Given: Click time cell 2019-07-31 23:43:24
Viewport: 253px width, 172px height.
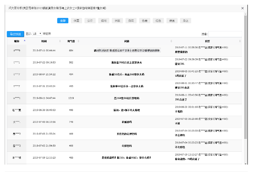Looking at the screenshot, I should [x=44, y=86].
